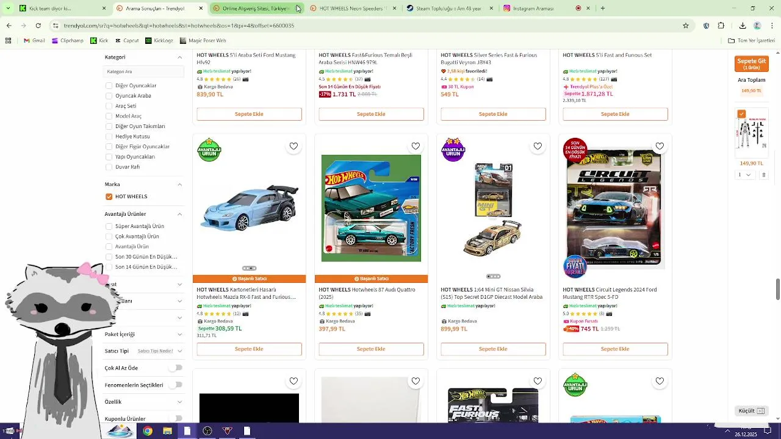Click Mini GT Silvia image carousel dots
Image resolution: width=781 pixels, height=439 pixels.
coord(493,276)
